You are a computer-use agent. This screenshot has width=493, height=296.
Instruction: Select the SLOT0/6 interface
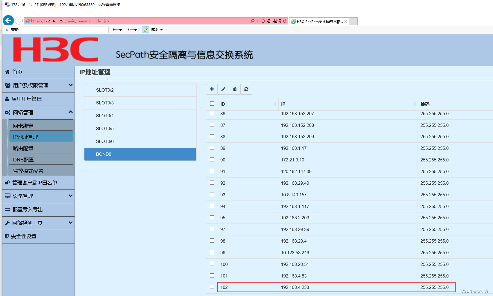140,141
